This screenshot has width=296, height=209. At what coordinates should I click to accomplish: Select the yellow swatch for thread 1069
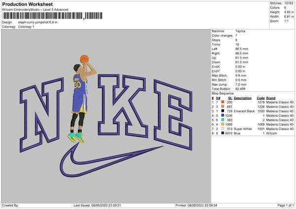tap(223, 124)
